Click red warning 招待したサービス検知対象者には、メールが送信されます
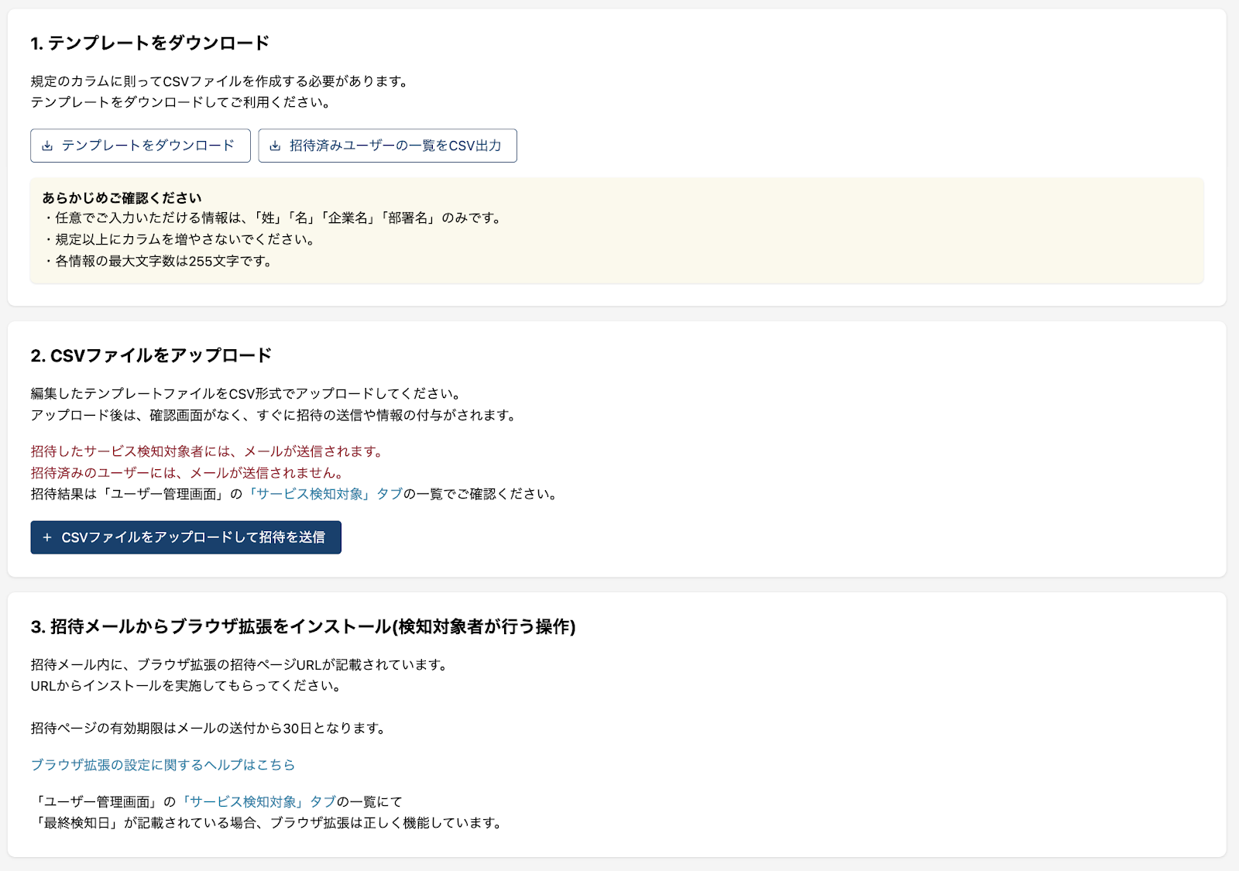This screenshot has height=871, width=1239. coord(207,451)
